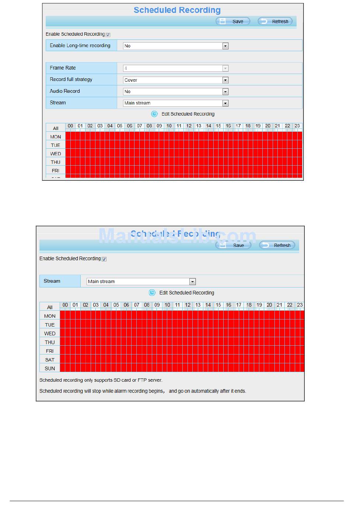This screenshot has width=350, height=512.
Task: Open the Stream dropdown in upper panel
Action: click(x=176, y=103)
